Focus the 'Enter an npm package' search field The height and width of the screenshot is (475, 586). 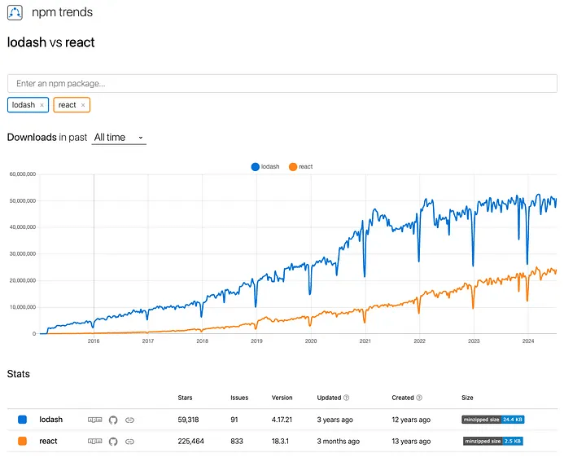pyautogui.click(x=282, y=83)
